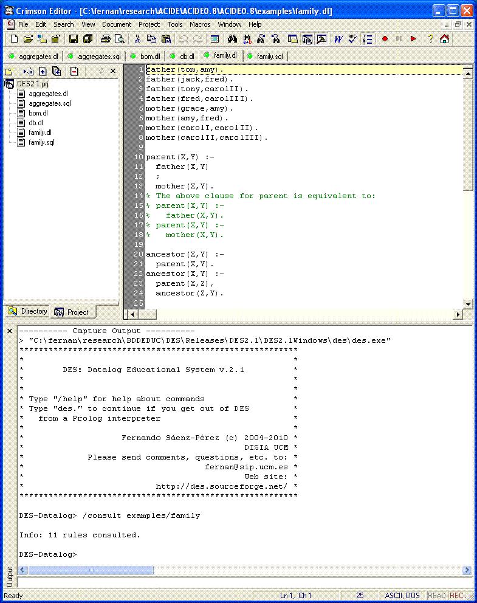Click the macro pause icon
477x603 pixels.
point(399,39)
